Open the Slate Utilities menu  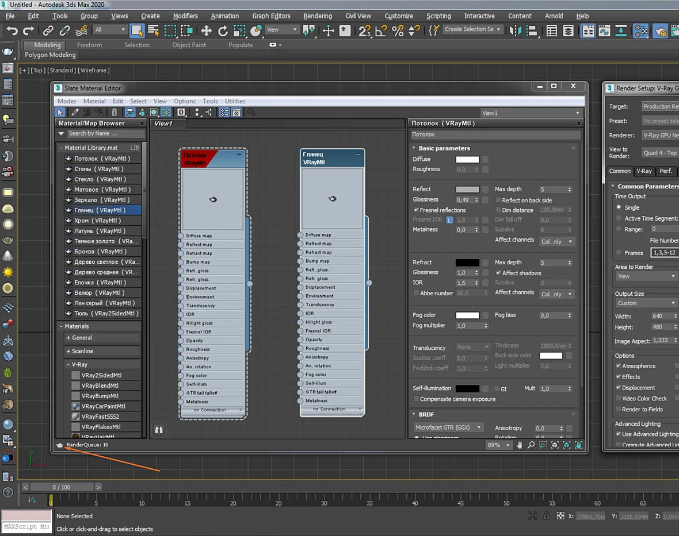(235, 101)
